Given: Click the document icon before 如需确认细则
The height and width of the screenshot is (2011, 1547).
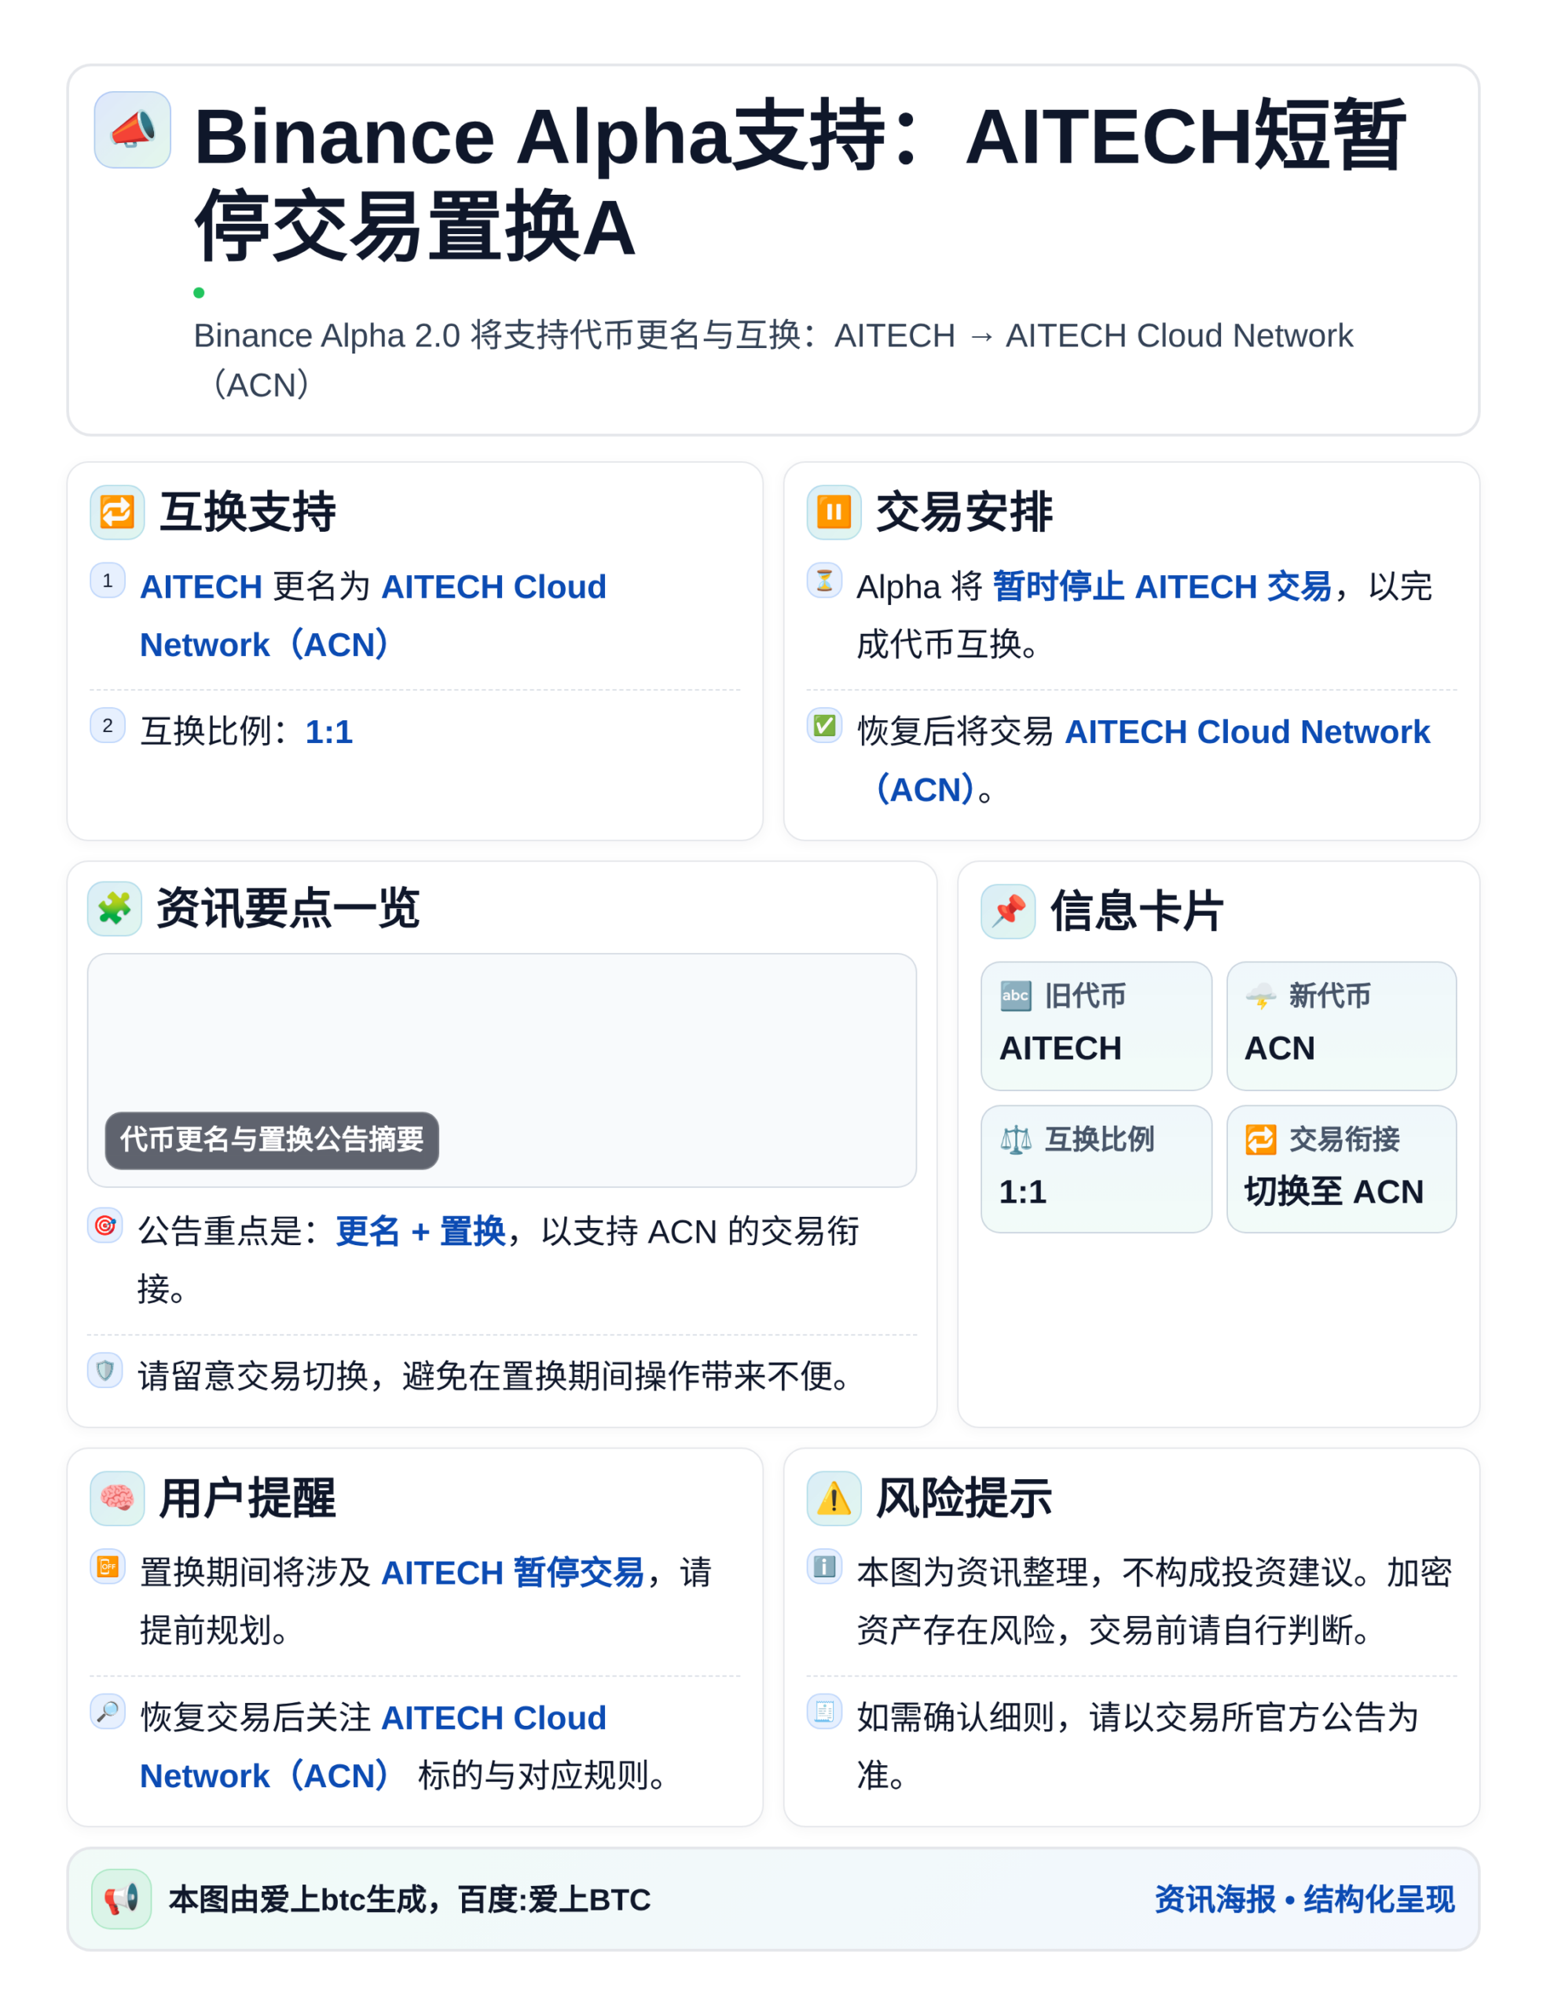Looking at the screenshot, I should (x=824, y=1712).
